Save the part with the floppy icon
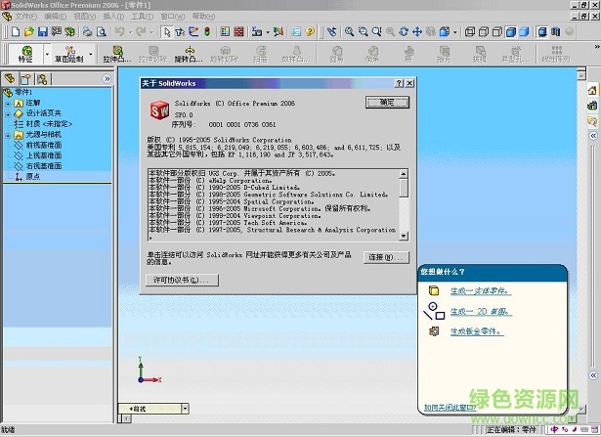Image resolution: width=601 pixels, height=437 pixels. [x=42, y=32]
